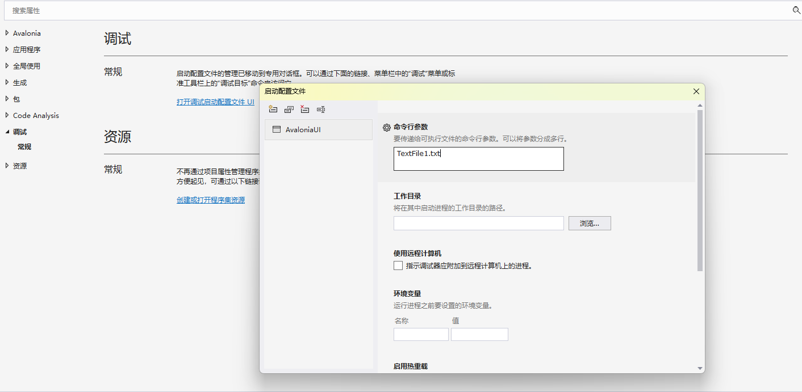This screenshot has width=802, height=392.
Task: Click the dialog vertical scrollbar thumb
Action: click(700, 191)
